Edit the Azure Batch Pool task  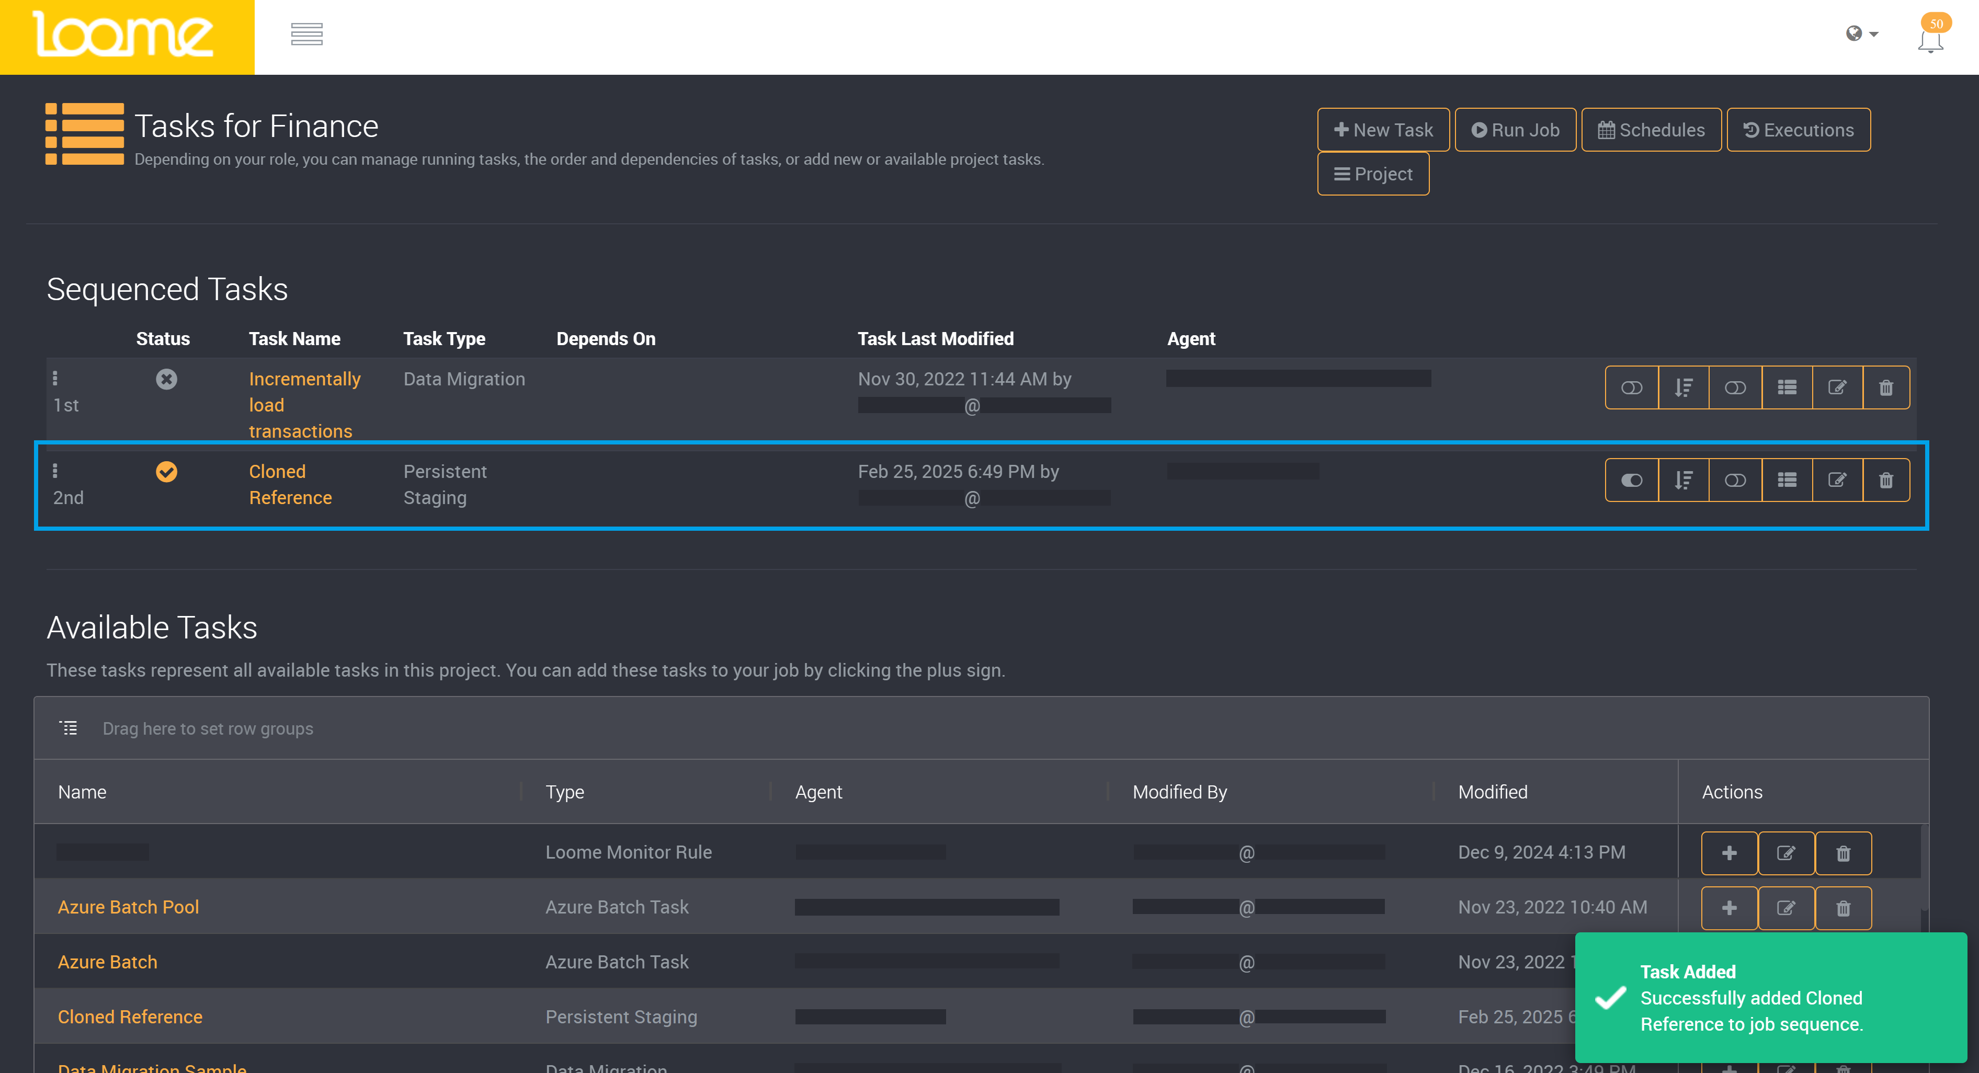coord(1786,909)
